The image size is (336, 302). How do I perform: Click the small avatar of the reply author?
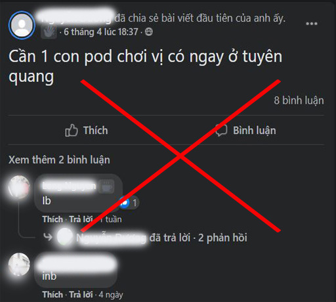point(65,237)
